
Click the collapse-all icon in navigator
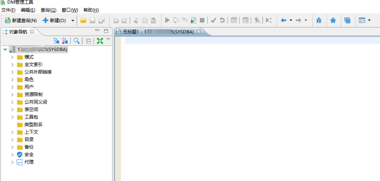click(89, 41)
